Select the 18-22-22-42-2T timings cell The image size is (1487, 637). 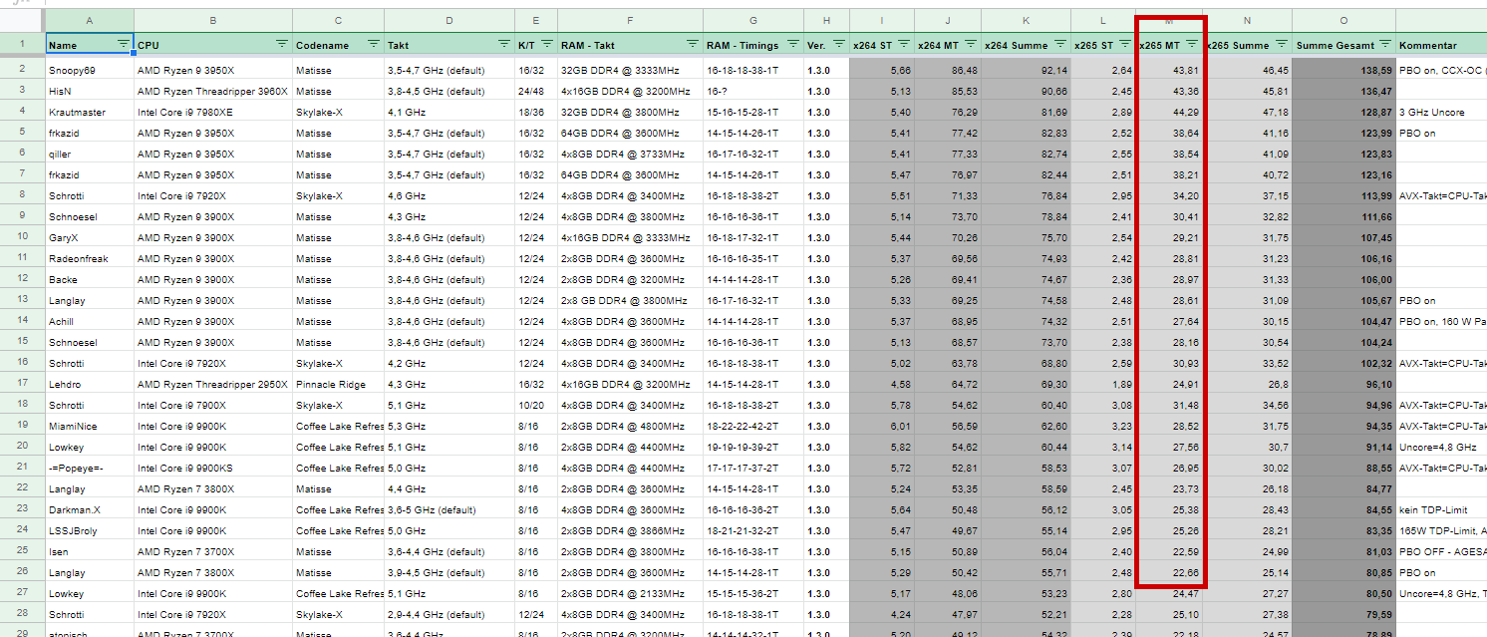point(753,426)
